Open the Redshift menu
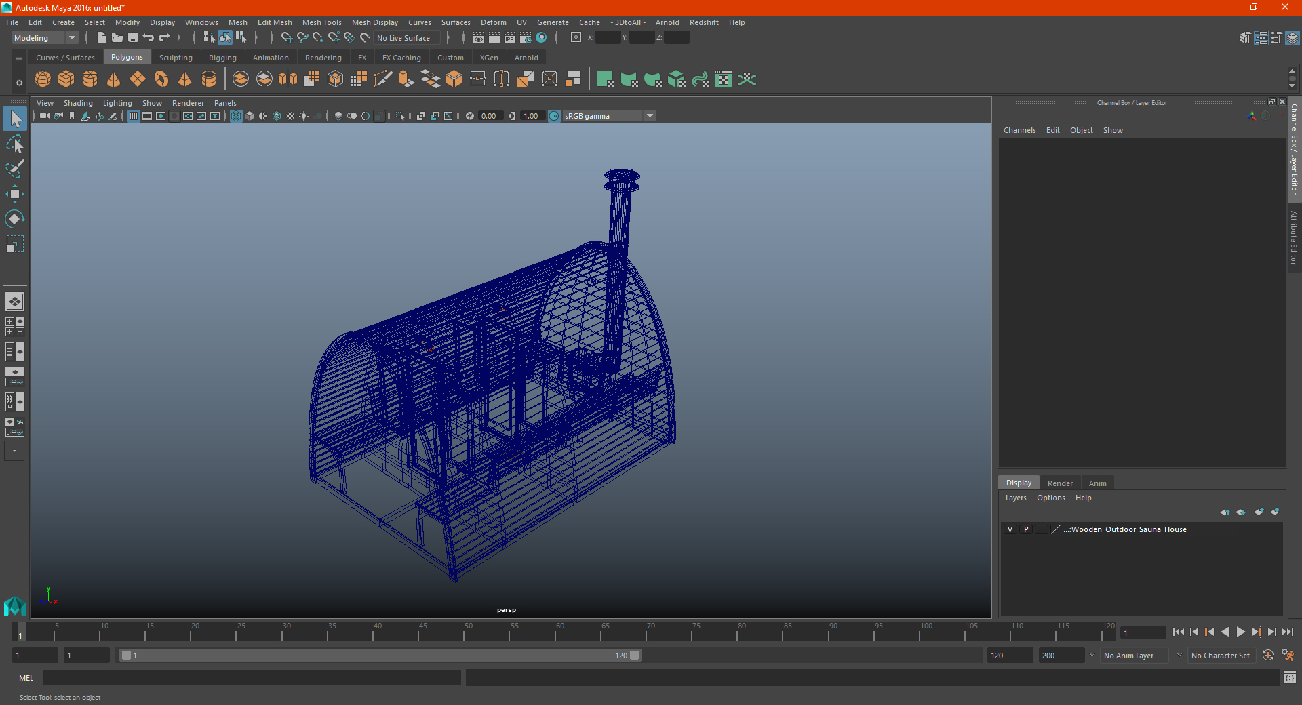Screen dimensions: 1302x705 pos(704,22)
